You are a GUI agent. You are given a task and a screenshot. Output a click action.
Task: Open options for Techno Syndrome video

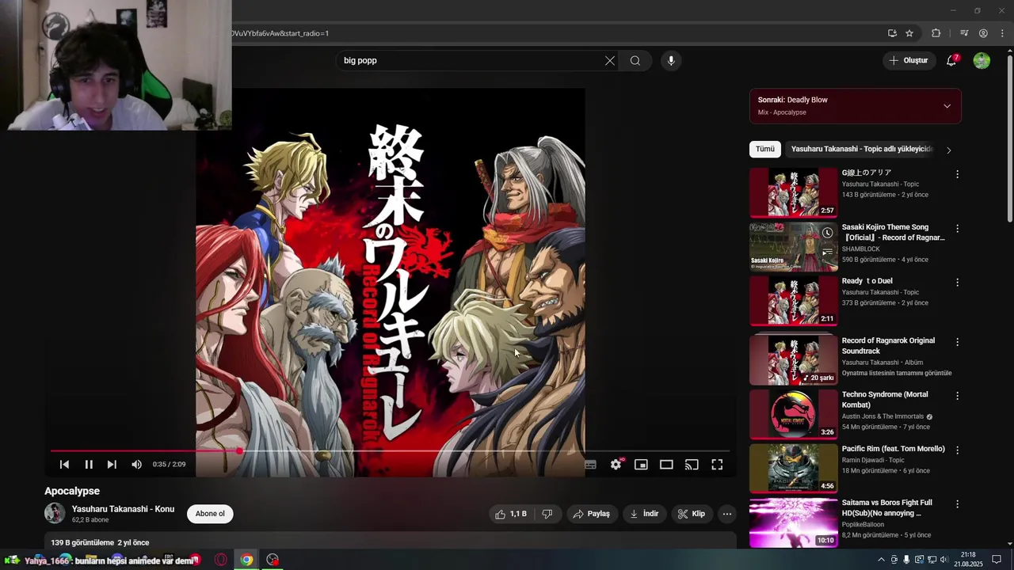pos(957,396)
